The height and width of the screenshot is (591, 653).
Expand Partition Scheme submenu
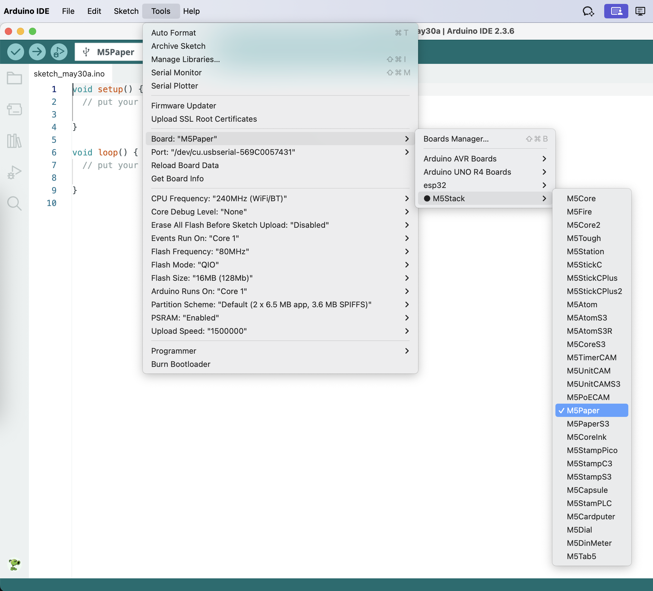point(280,304)
